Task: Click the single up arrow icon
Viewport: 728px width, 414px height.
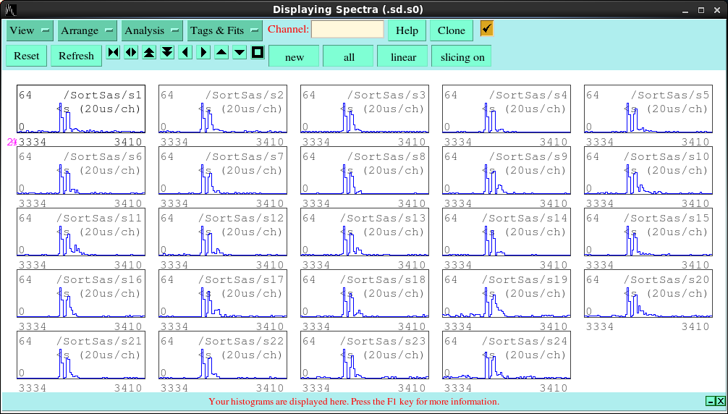Action: [221, 52]
